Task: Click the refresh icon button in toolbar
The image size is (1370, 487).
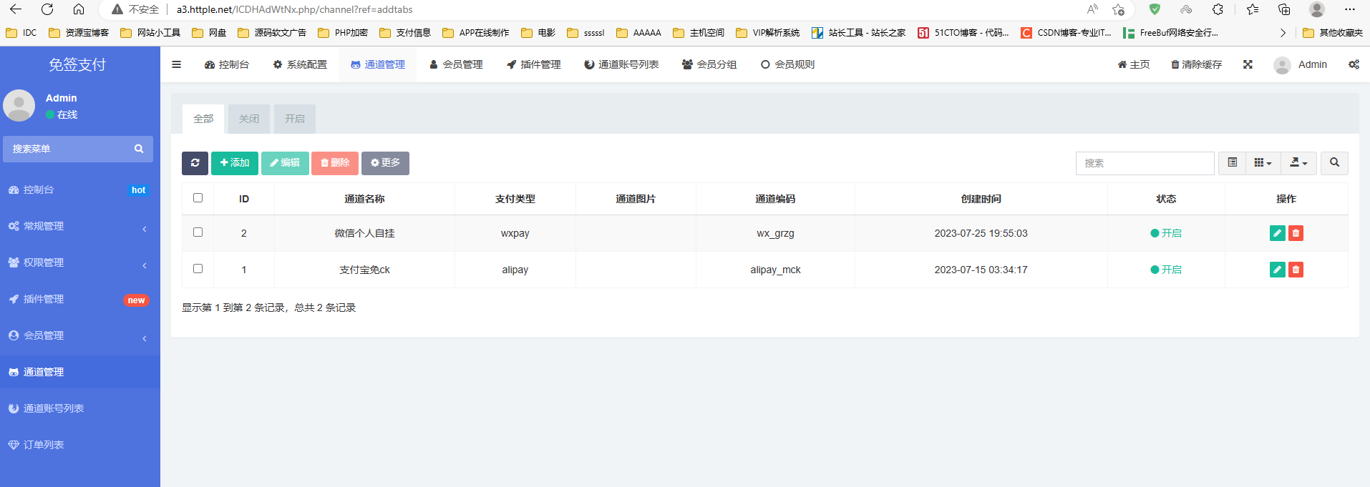Action: click(x=195, y=163)
